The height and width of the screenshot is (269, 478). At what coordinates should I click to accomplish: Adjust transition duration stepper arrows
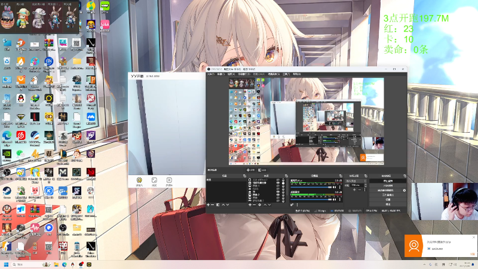(366, 185)
